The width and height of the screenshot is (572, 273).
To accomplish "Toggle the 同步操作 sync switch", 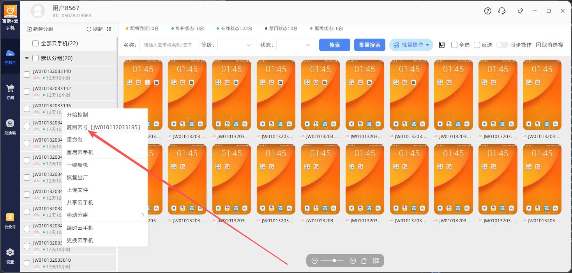I will click(502, 45).
